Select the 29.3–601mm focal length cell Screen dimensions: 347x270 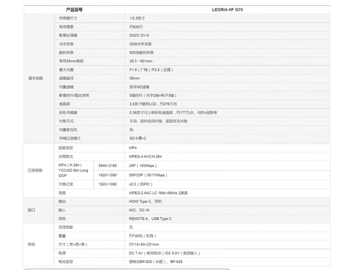227,61
